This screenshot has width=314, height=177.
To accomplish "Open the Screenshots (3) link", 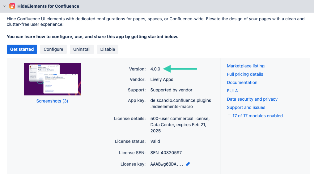I will [x=52, y=101].
